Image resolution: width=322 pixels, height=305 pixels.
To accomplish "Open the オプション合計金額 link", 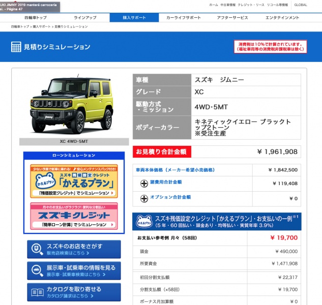I will (170, 197).
